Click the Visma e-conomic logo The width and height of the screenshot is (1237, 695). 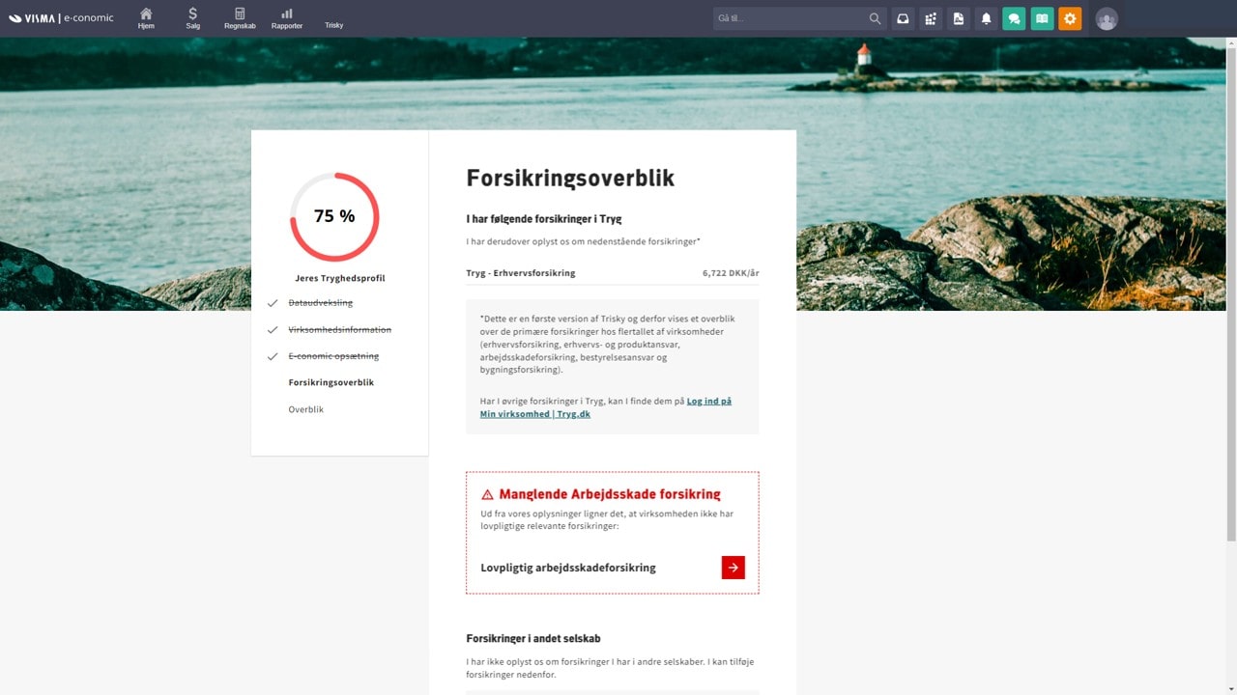[61, 18]
